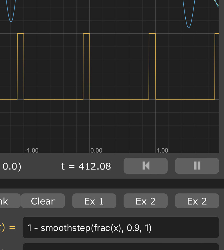The width and height of the screenshot is (224, 250).
Task: Pause the running animation
Action: [x=197, y=166]
